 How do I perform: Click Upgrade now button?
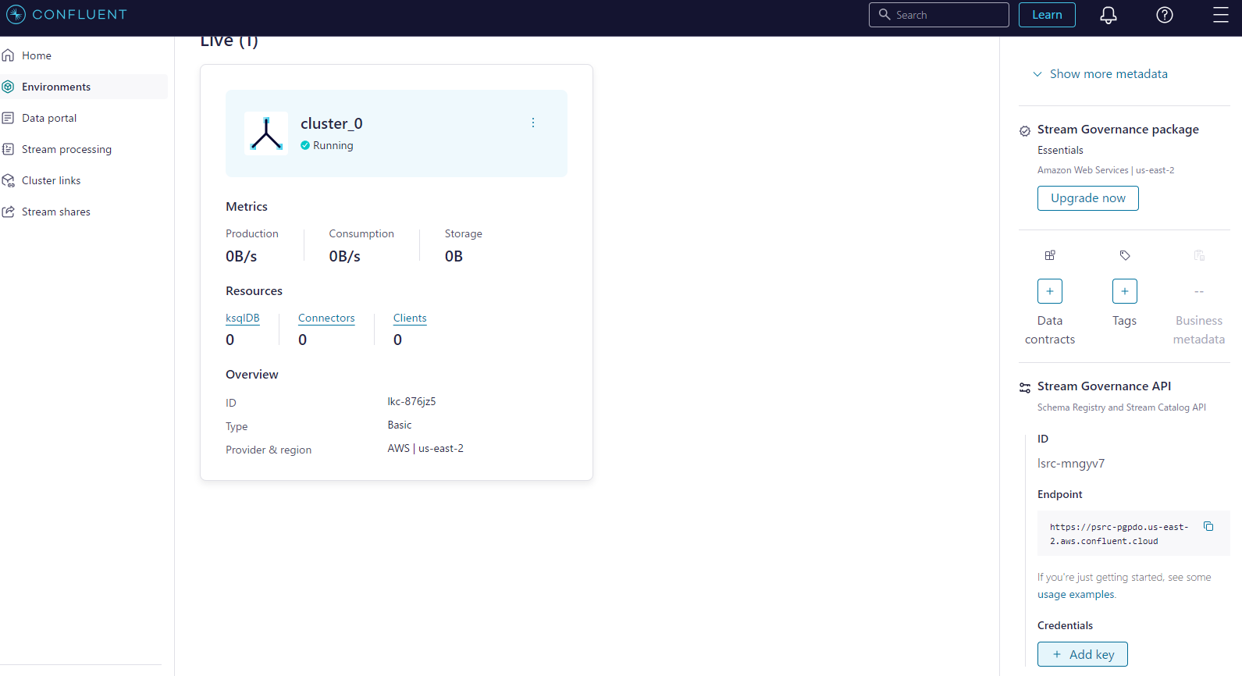coord(1087,198)
